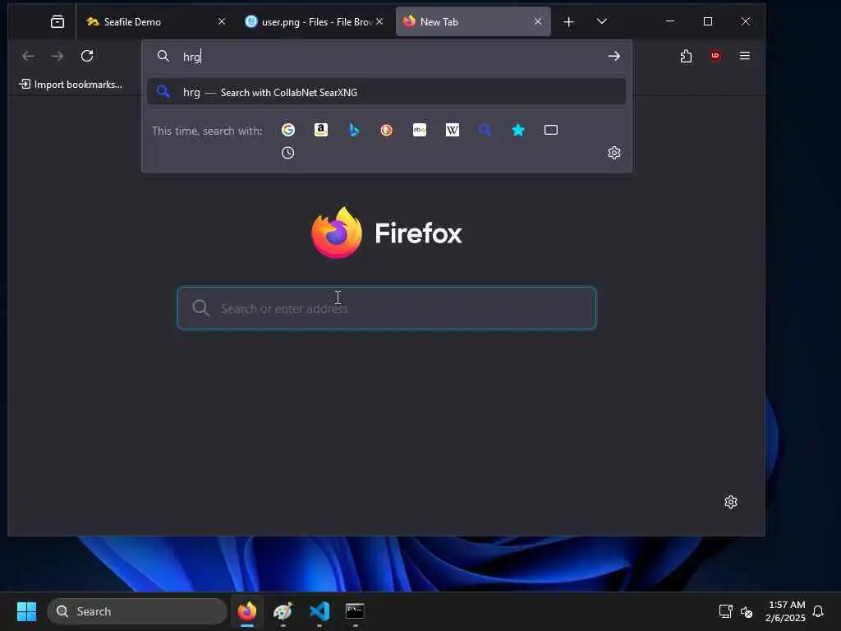Open the uBlock Origin extension icon

[715, 56]
